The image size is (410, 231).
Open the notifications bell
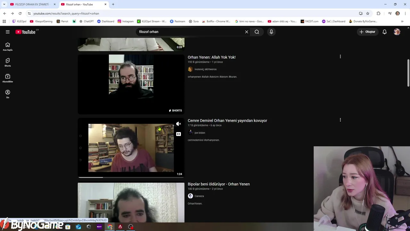[385, 32]
